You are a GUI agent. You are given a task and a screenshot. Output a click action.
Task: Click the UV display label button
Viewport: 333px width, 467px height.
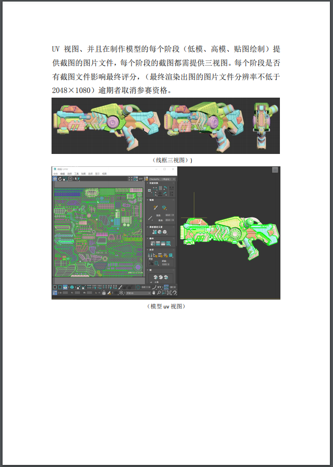pyautogui.click(x=140, y=179)
